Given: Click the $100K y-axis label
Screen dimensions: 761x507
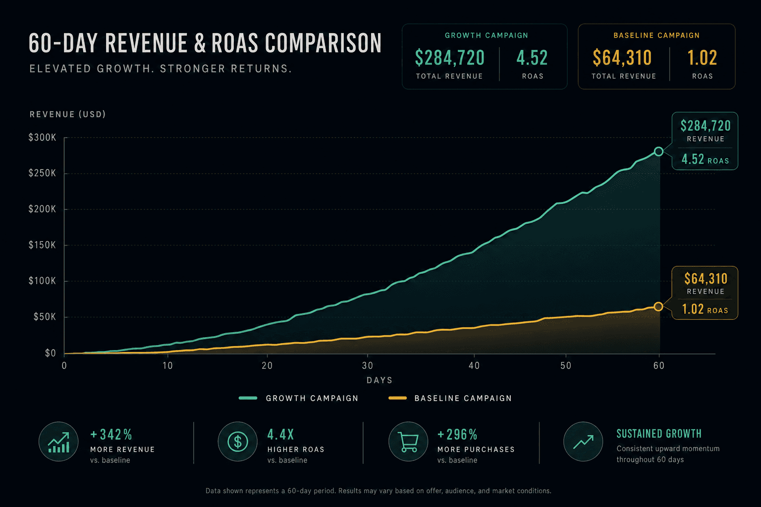Looking at the screenshot, I should coord(42,281).
